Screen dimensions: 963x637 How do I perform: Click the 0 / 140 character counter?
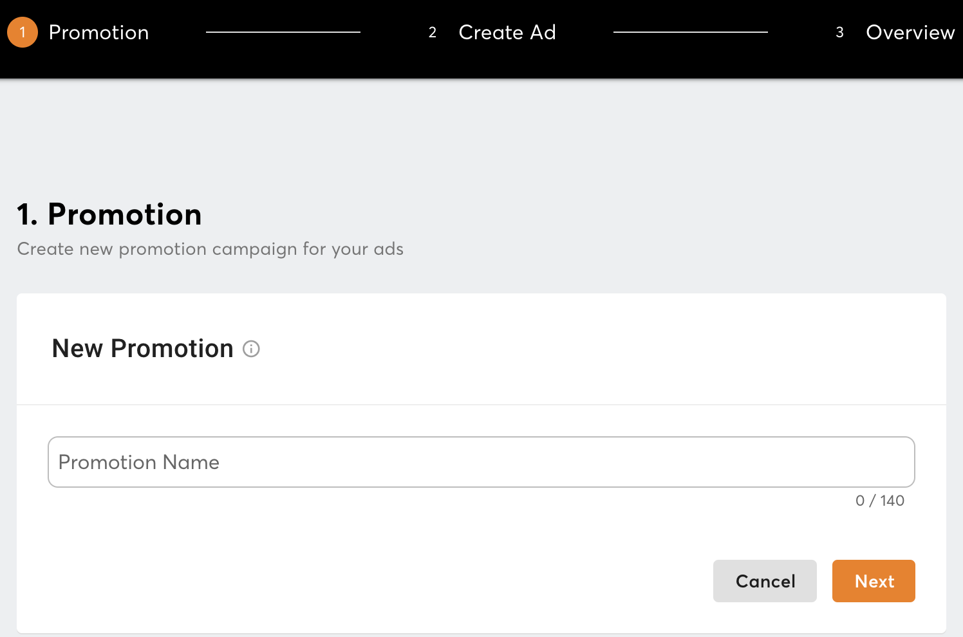[x=879, y=501]
